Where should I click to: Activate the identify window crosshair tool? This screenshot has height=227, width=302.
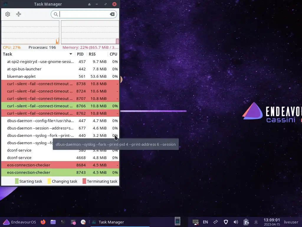click(x=19, y=14)
